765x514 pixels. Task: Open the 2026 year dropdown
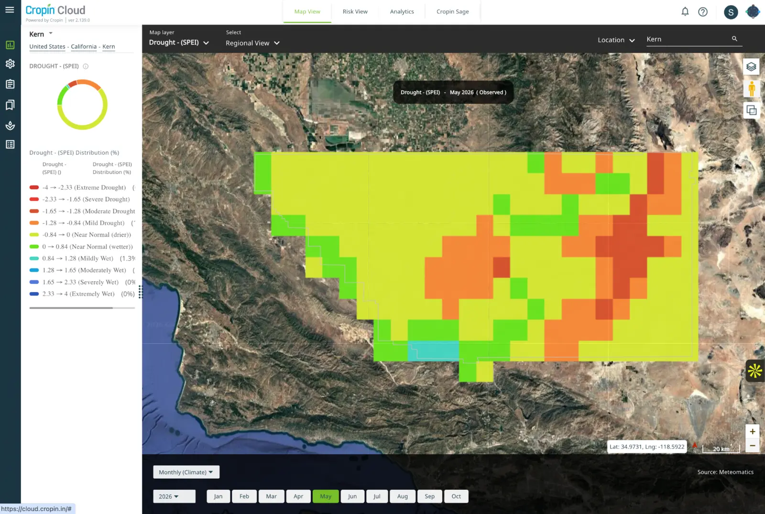point(174,496)
